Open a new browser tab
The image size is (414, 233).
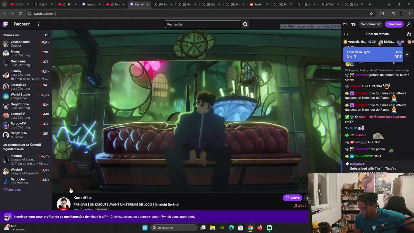coord(370,5)
